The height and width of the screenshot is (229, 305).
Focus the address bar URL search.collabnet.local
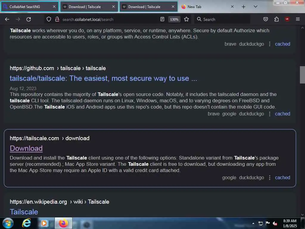coord(88,19)
